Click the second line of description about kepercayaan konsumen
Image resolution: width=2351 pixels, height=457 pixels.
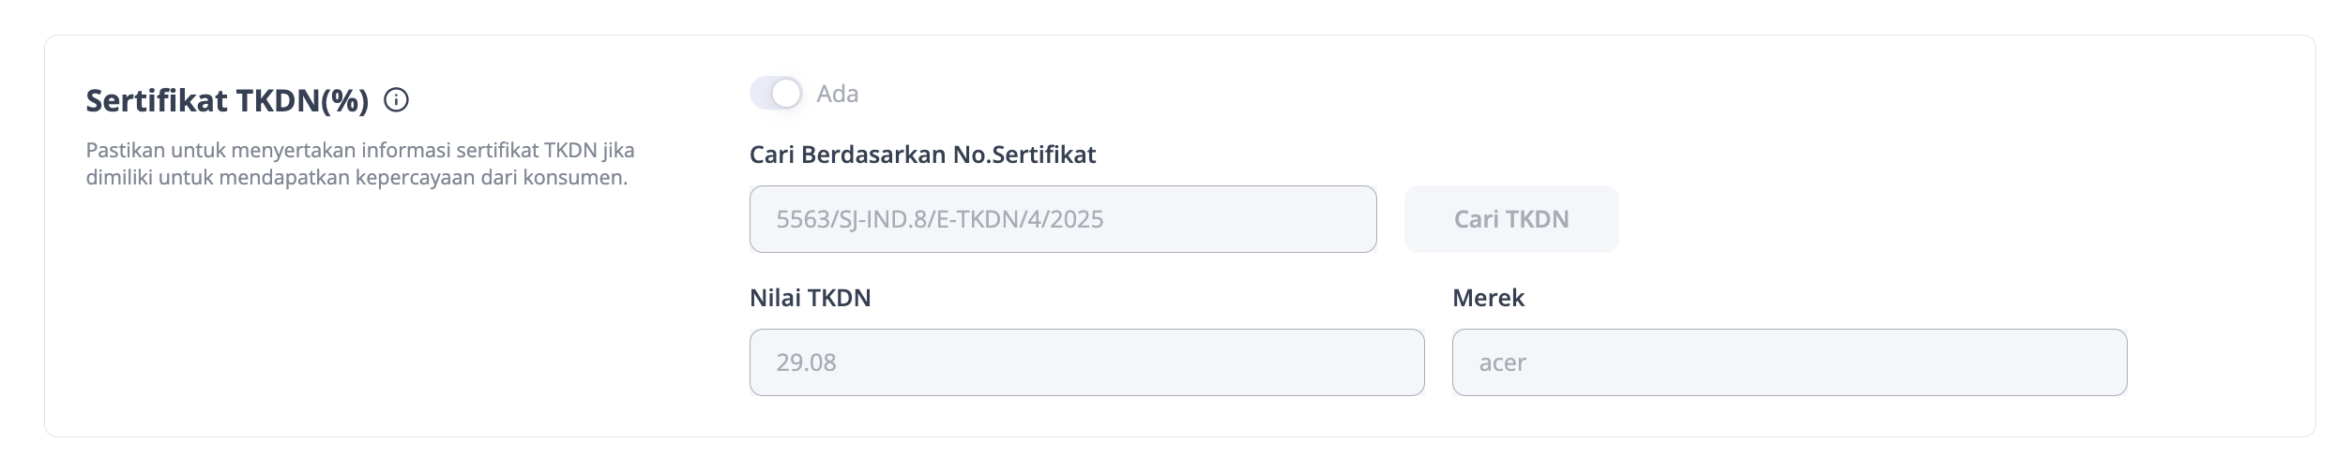pos(356,178)
